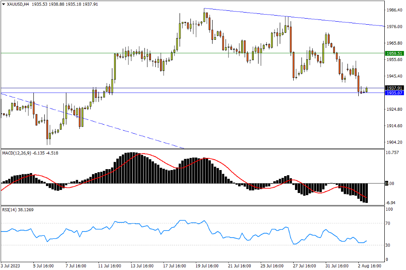Viewport: 406px width, 270px height.
Task: Click the 1904.20 price axis label
Action: [x=394, y=142]
